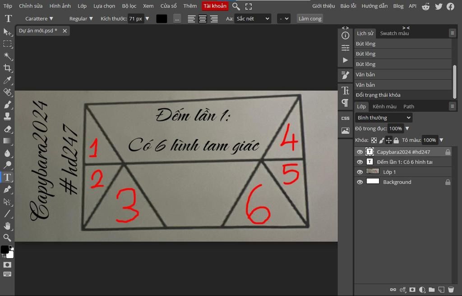462x296 pixels.
Task: Hide the Đếm lần 1 text layer
Action: [x=360, y=162]
